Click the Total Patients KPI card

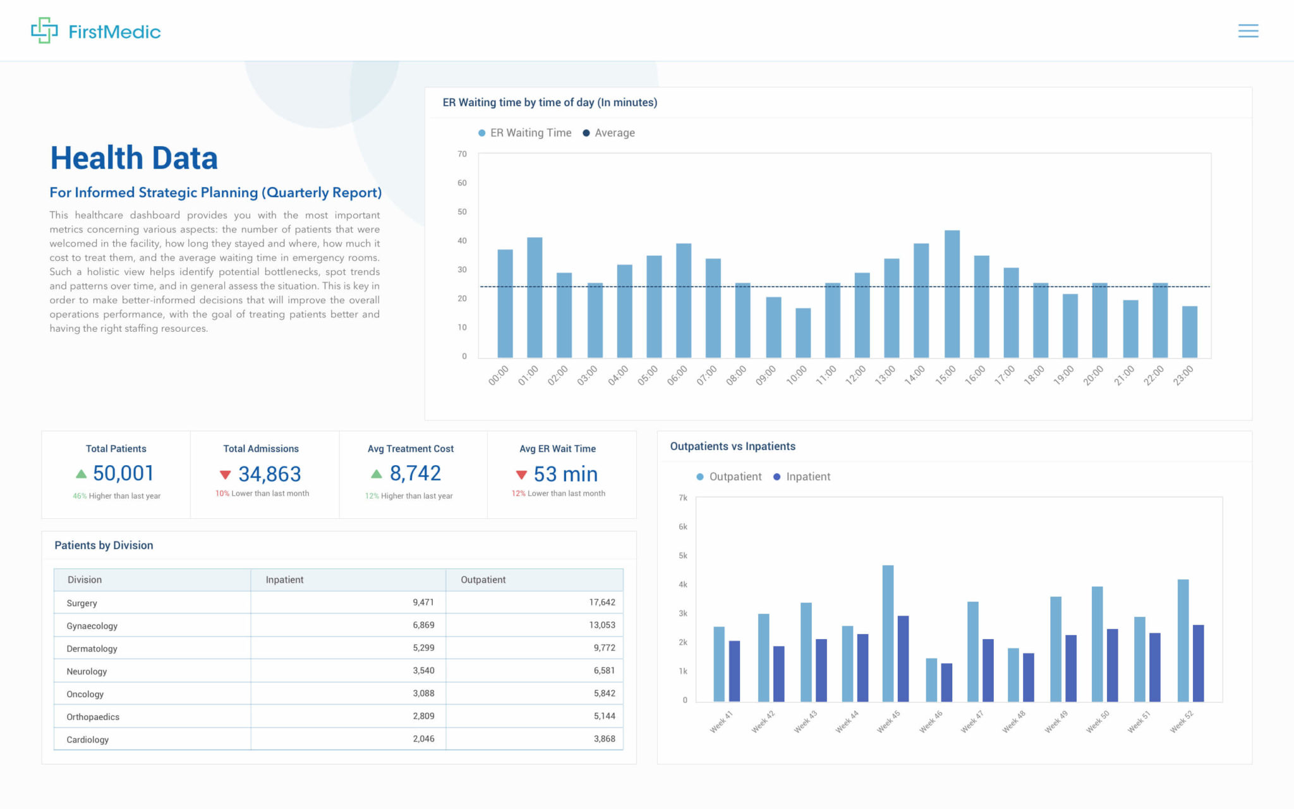(116, 474)
